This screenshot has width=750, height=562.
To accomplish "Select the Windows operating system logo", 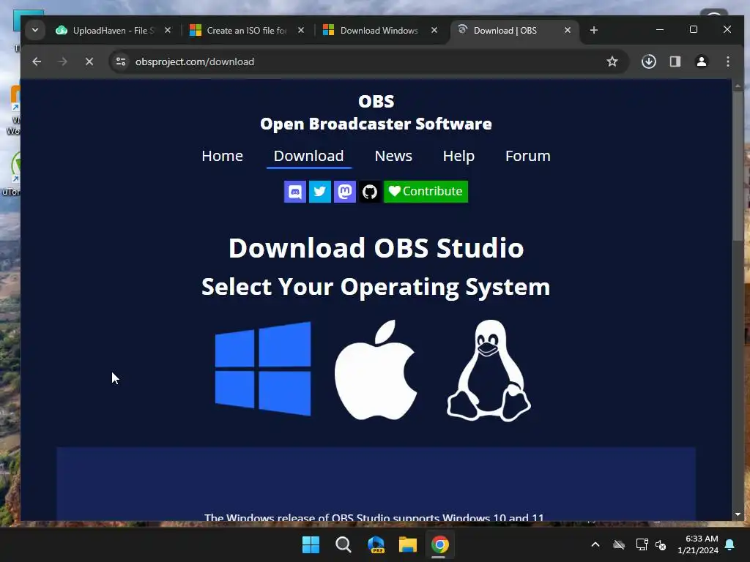I will coord(263,369).
